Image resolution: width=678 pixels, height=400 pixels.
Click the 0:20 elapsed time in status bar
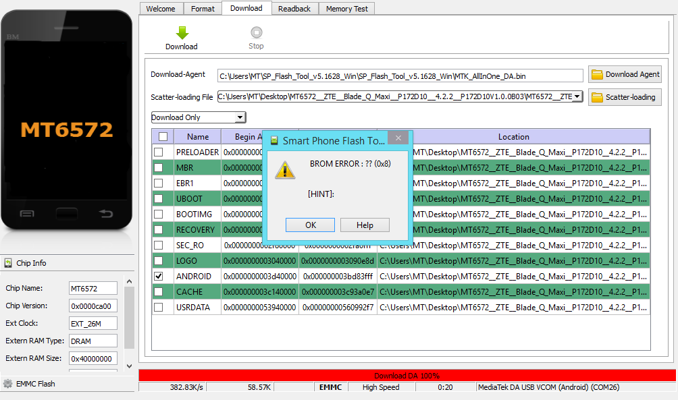tap(445, 387)
